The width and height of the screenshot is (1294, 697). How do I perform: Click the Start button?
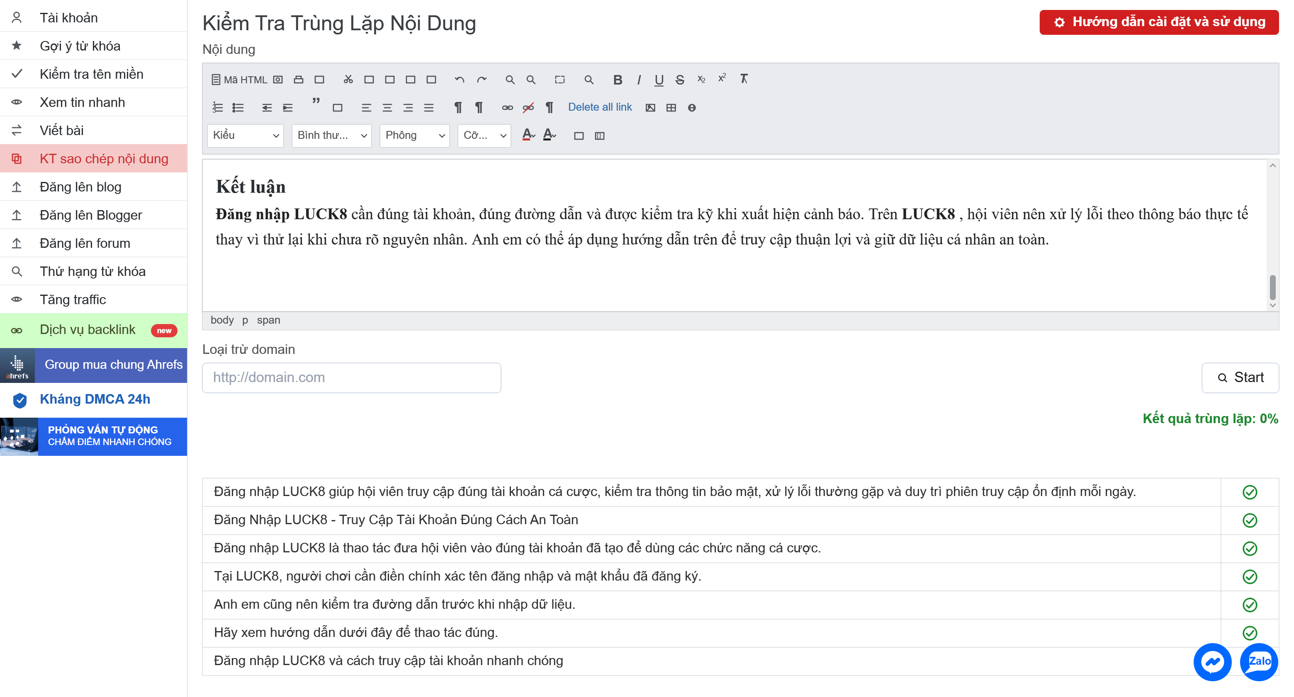(1240, 378)
